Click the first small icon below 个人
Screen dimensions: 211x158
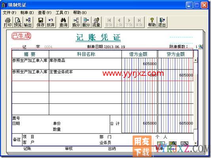[161, 143]
